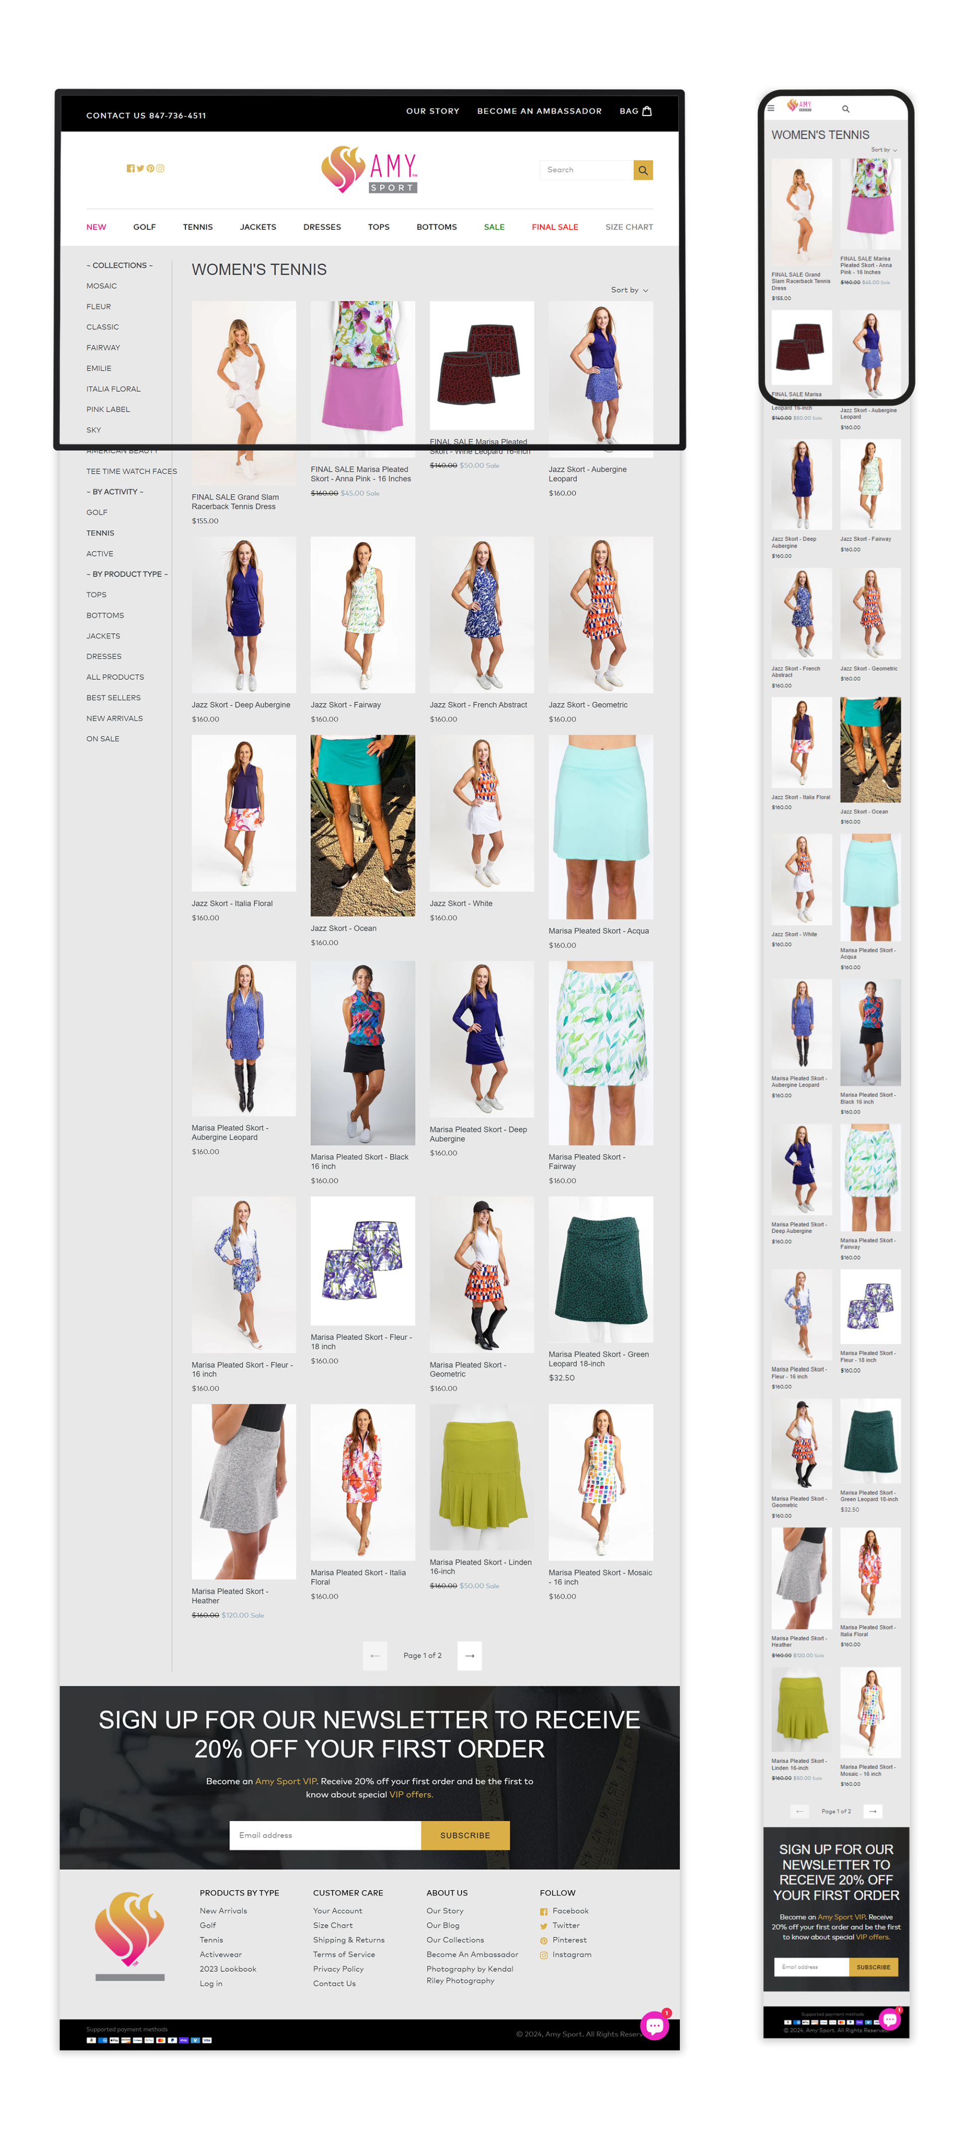Open Twitter icon beside the header logo
This screenshot has width=957, height=2144.
point(140,168)
